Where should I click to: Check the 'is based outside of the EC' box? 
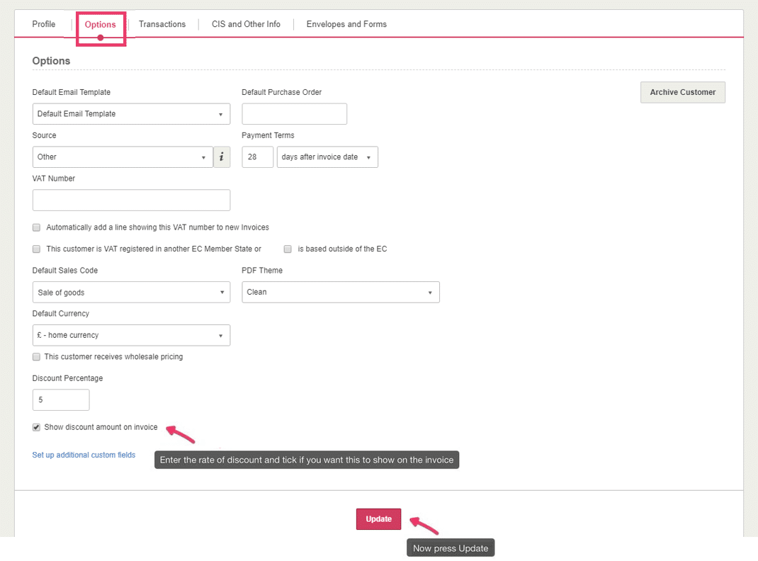coord(288,249)
